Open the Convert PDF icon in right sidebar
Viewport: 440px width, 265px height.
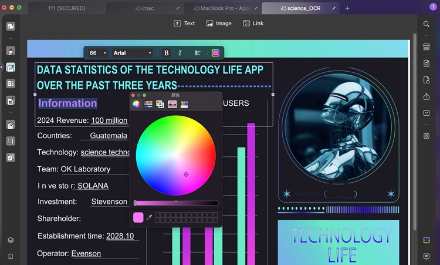click(427, 63)
